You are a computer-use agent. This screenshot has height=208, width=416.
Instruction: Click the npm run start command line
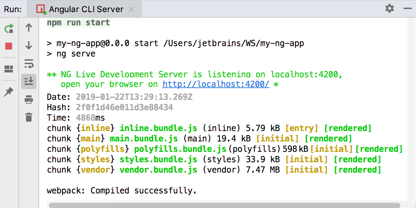(78, 23)
